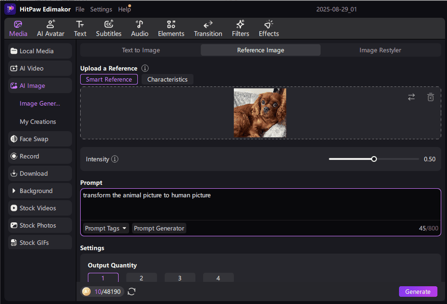
Task: Click the intensity value 0.50
Action: click(429, 159)
